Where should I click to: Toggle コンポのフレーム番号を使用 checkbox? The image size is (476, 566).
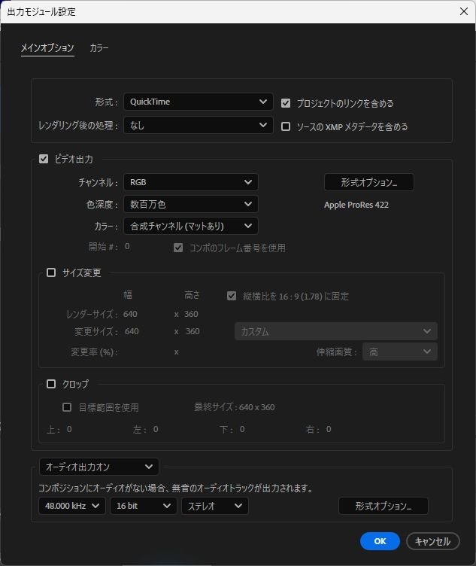(178, 248)
